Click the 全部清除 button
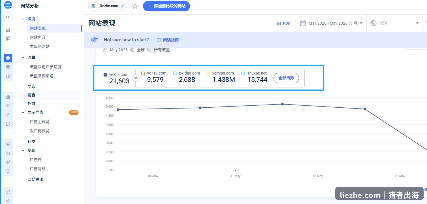Viewport: 427px width, 204px height. coord(286,78)
